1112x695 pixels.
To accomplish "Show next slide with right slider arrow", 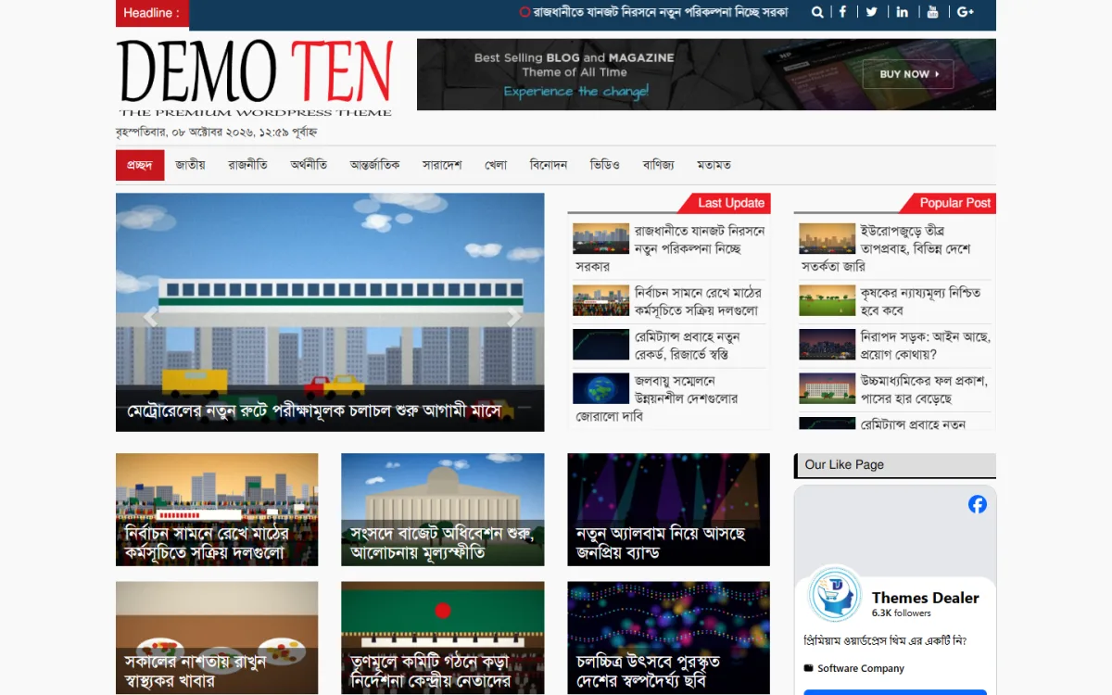I will pos(513,317).
